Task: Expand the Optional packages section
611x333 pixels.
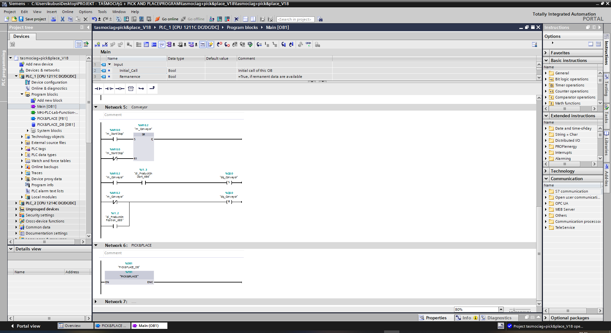Action: point(546,318)
